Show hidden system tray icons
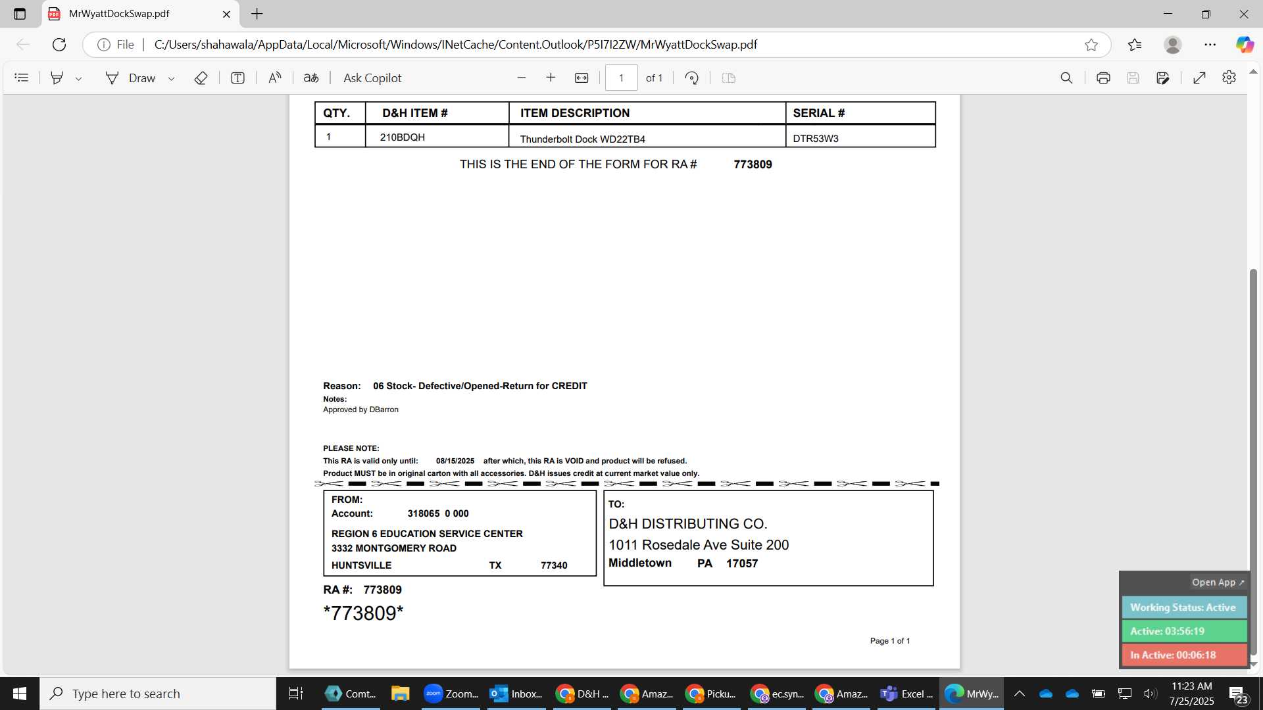The height and width of the screenshot is (710, 1263). click(x=1020, y=694)
